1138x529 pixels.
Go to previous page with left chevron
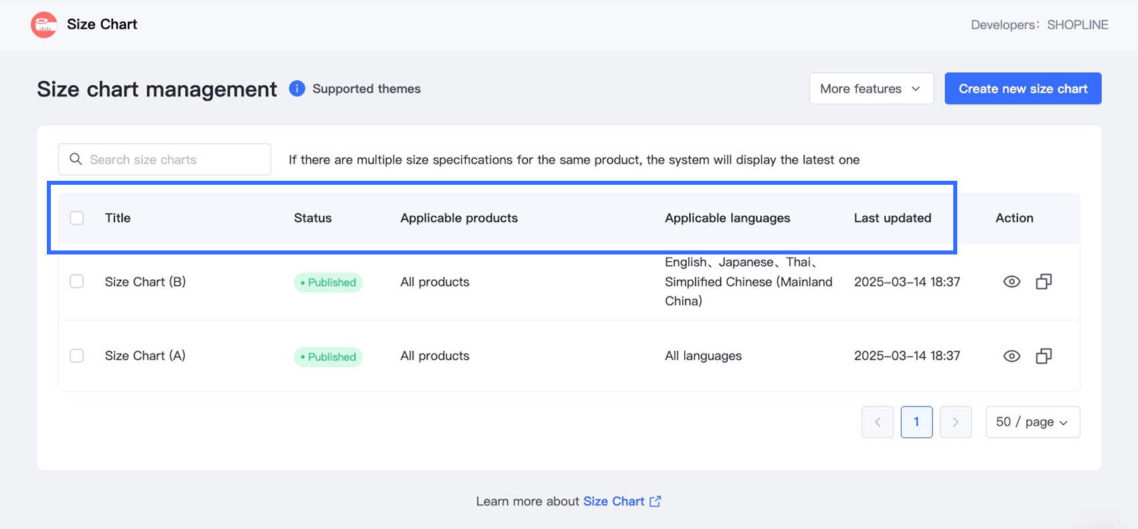tap(878, 422)
